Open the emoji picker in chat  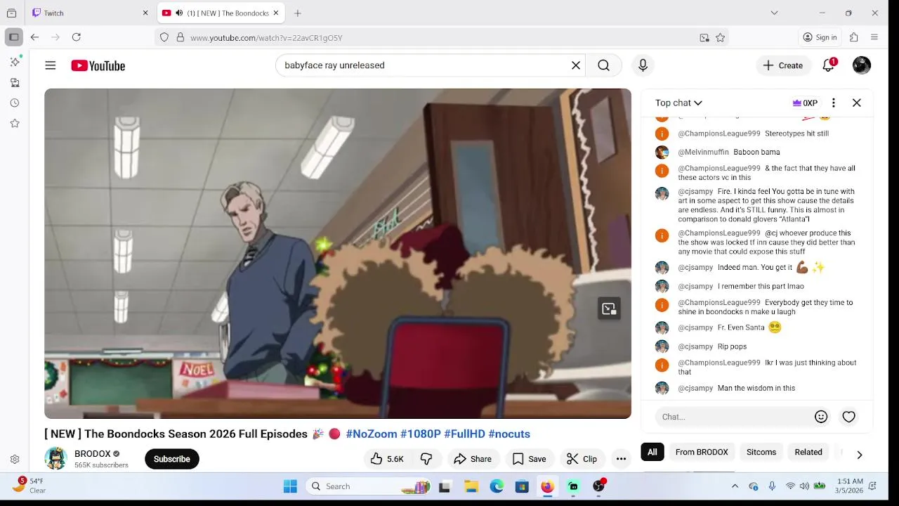821,417
